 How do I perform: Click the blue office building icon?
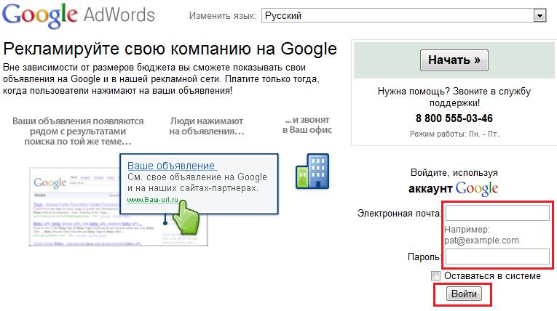click(312, 171)
